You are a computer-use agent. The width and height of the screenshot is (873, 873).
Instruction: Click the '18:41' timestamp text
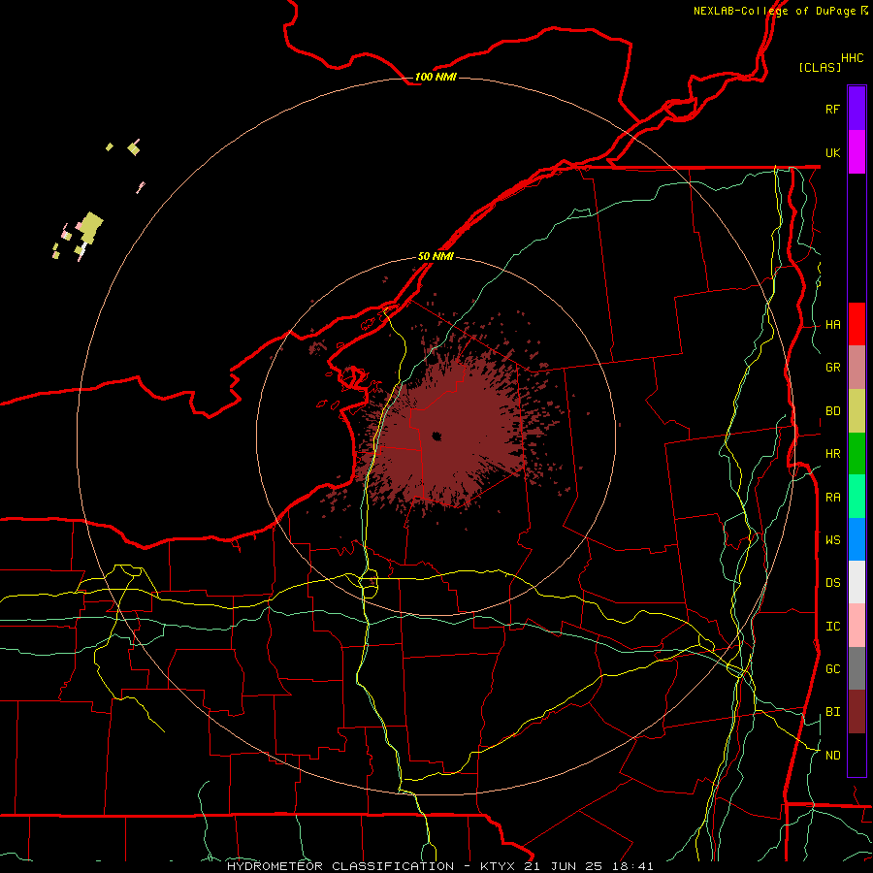(631, 866)
